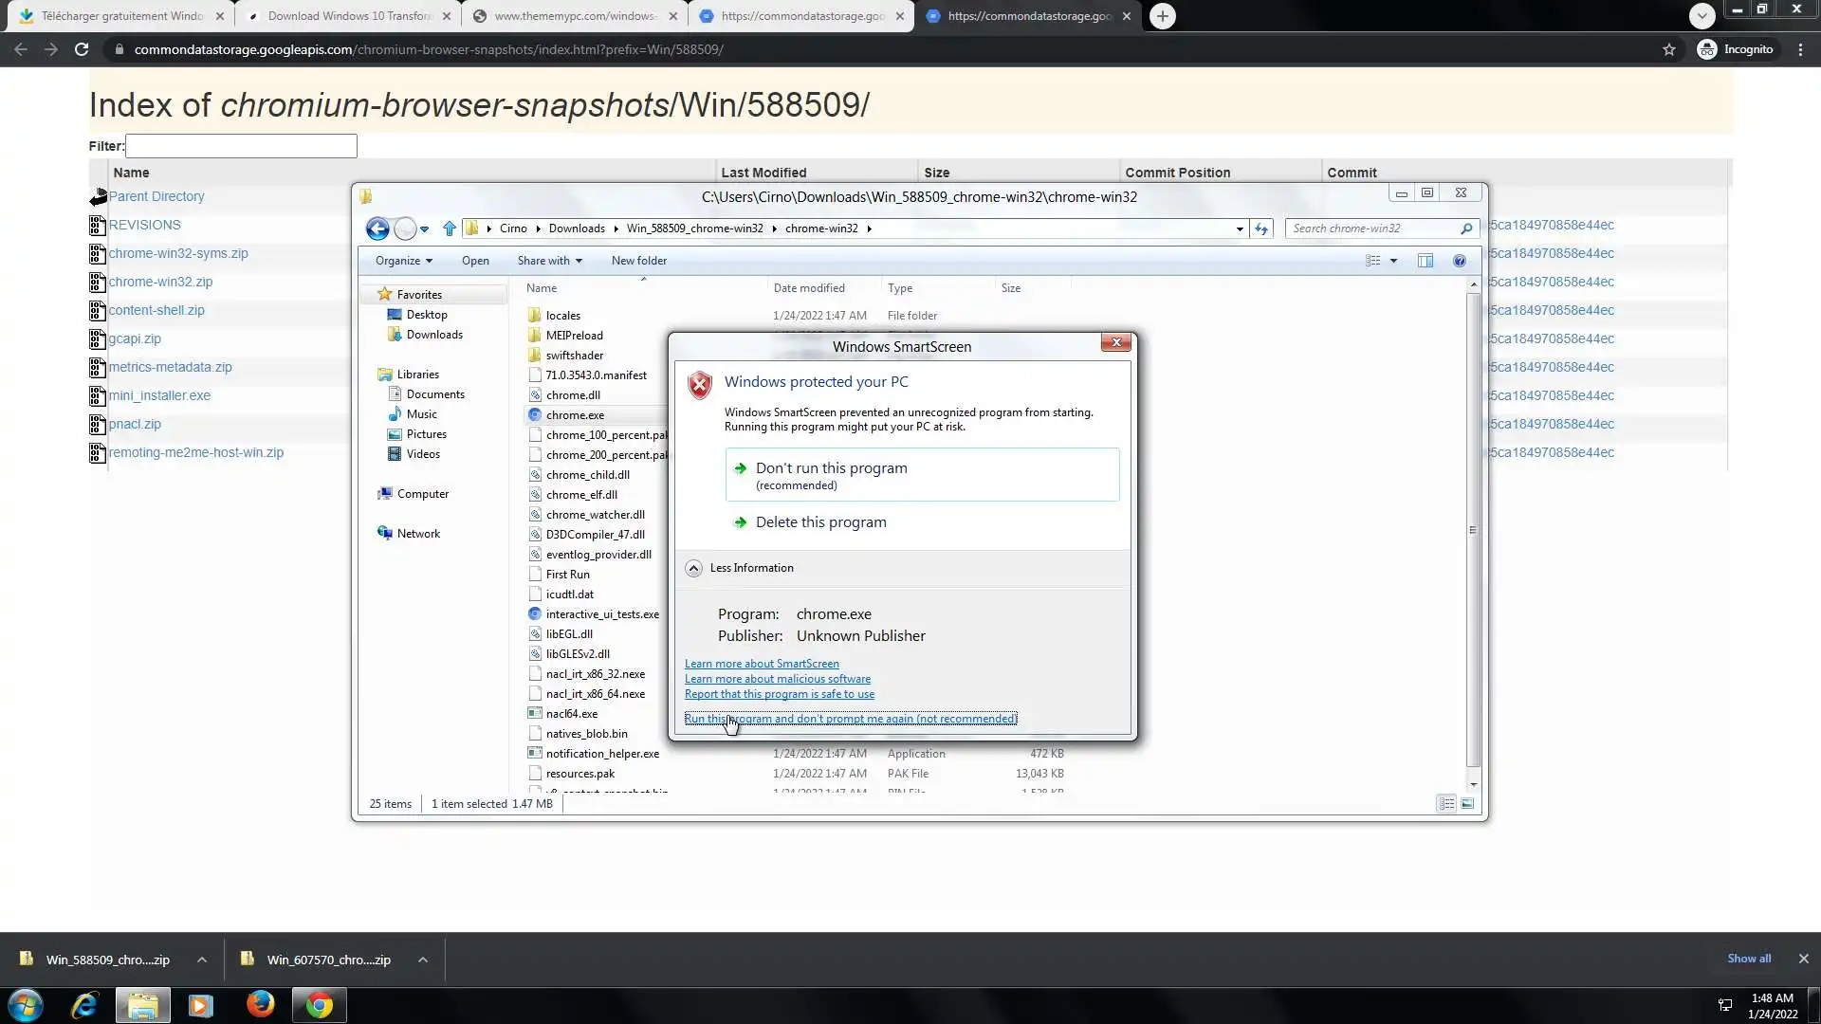
Task: Click the New folder toolbar item
Action: (x=638, y=261)
